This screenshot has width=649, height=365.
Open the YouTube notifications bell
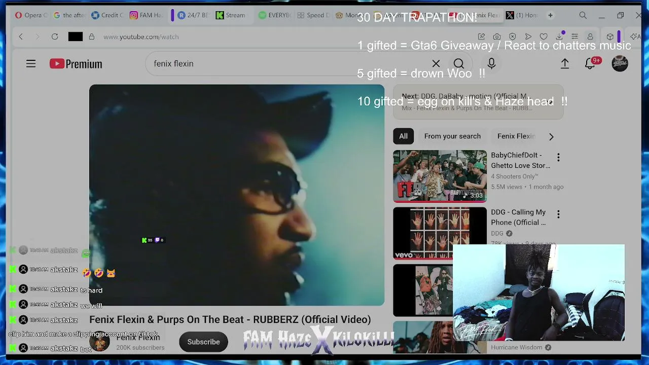tap(590, 63)
